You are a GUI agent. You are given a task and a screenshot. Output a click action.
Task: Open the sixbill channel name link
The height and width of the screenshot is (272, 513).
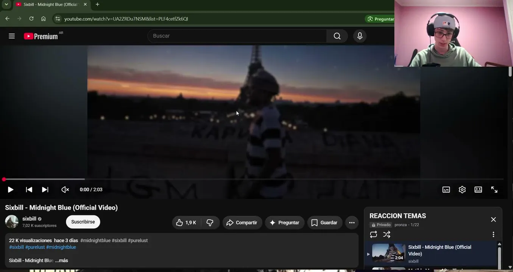point(29,219)
